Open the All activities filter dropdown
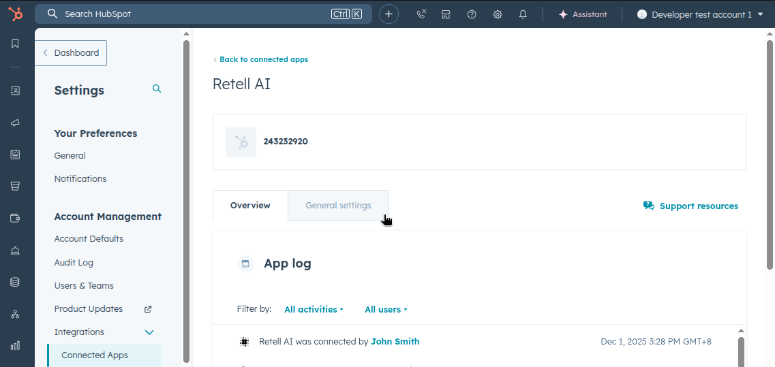This screenshot has height=367, width=775. point(314,310)
